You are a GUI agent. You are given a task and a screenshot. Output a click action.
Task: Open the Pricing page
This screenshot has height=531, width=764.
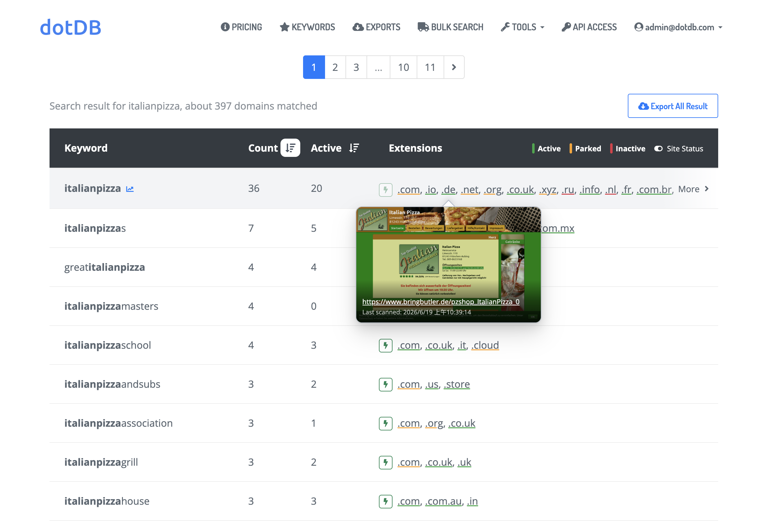coord(241,27)
